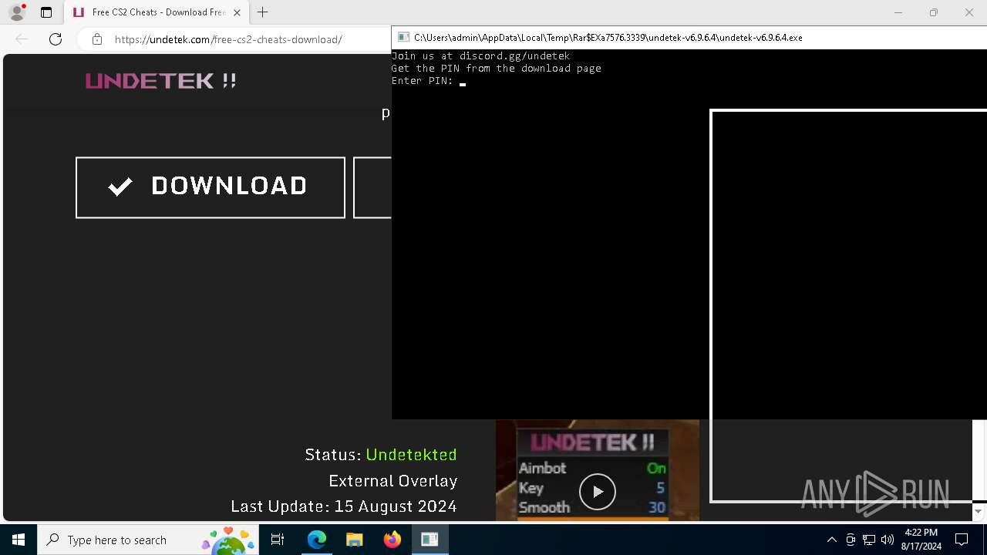Viewport: 987px width, 555px height.
Task: Show hidden system tray icons
Action: coord(832,540)
